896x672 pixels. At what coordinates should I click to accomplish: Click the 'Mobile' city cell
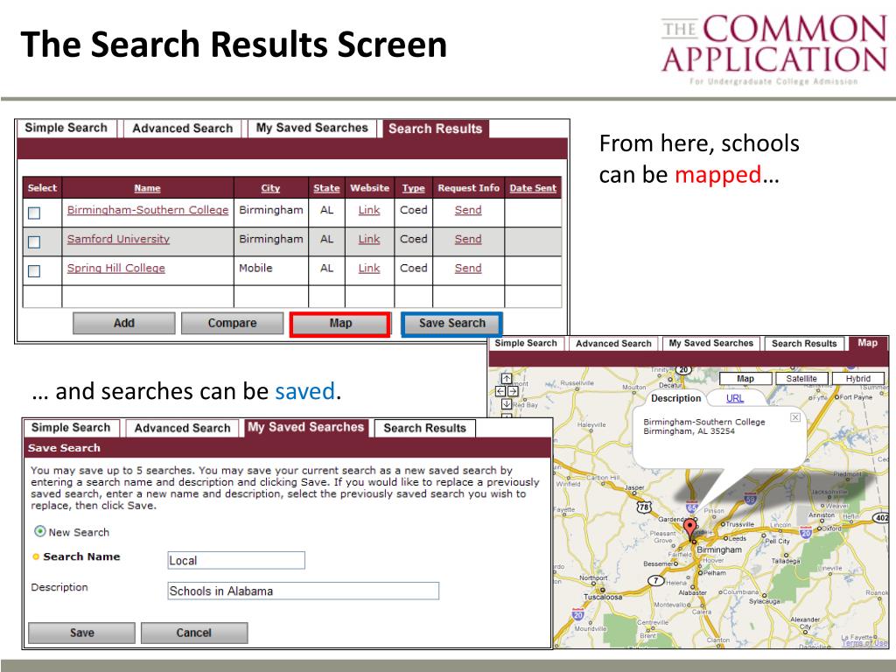click(255, 268)
